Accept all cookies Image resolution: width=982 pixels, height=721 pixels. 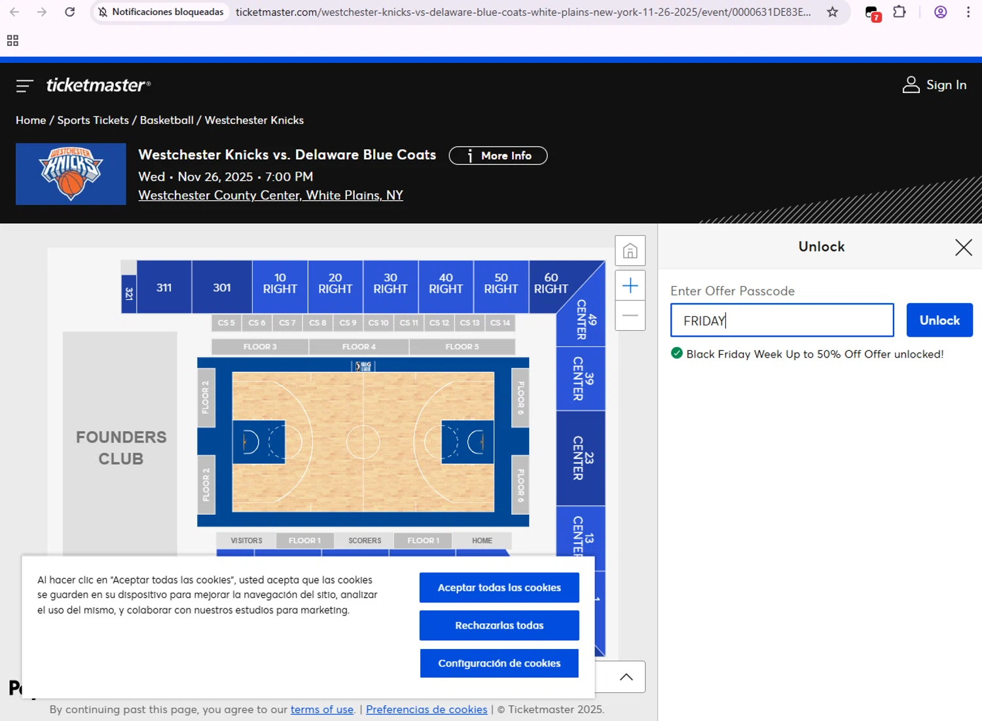499,587
